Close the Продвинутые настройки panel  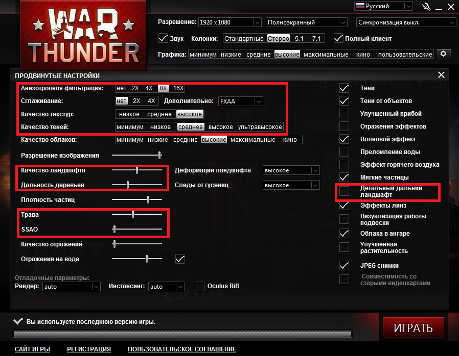coord(441,75)
